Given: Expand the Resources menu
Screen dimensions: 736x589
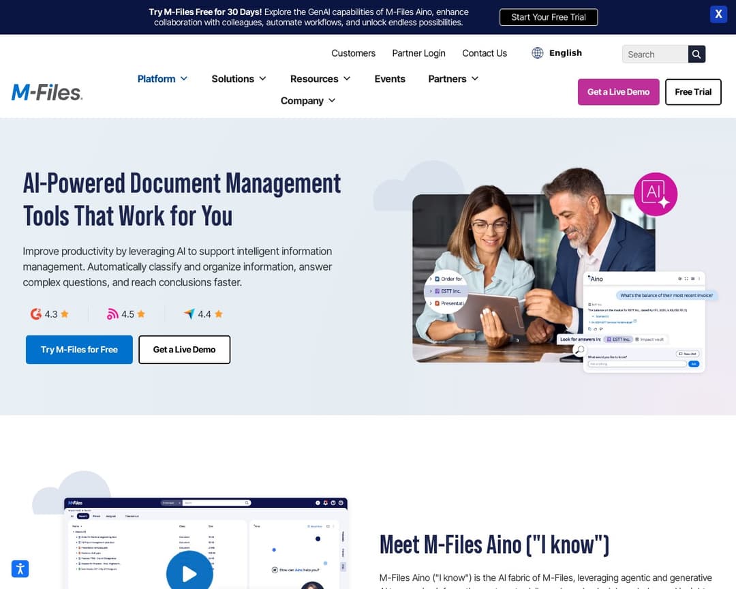Looking at the screenshot, I should tap(320, 79).
